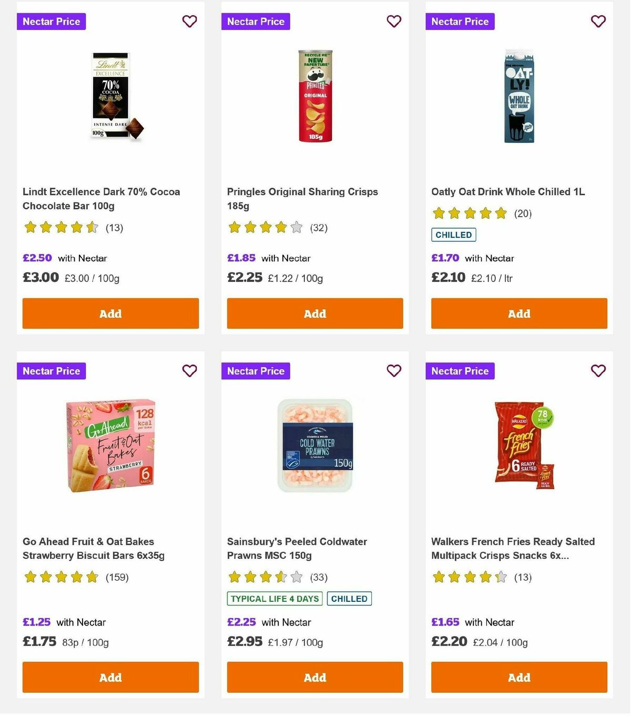This screenshot has height=716, width=631.
Task: Toggle the CHILLED badge on the prawns product
Action: tap(350, 599)
